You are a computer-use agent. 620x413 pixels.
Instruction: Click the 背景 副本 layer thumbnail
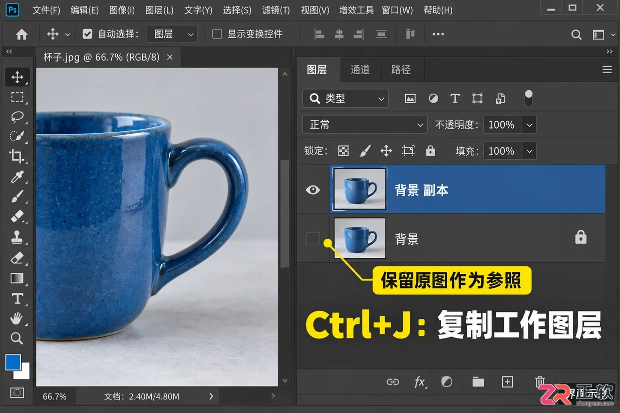360,189
